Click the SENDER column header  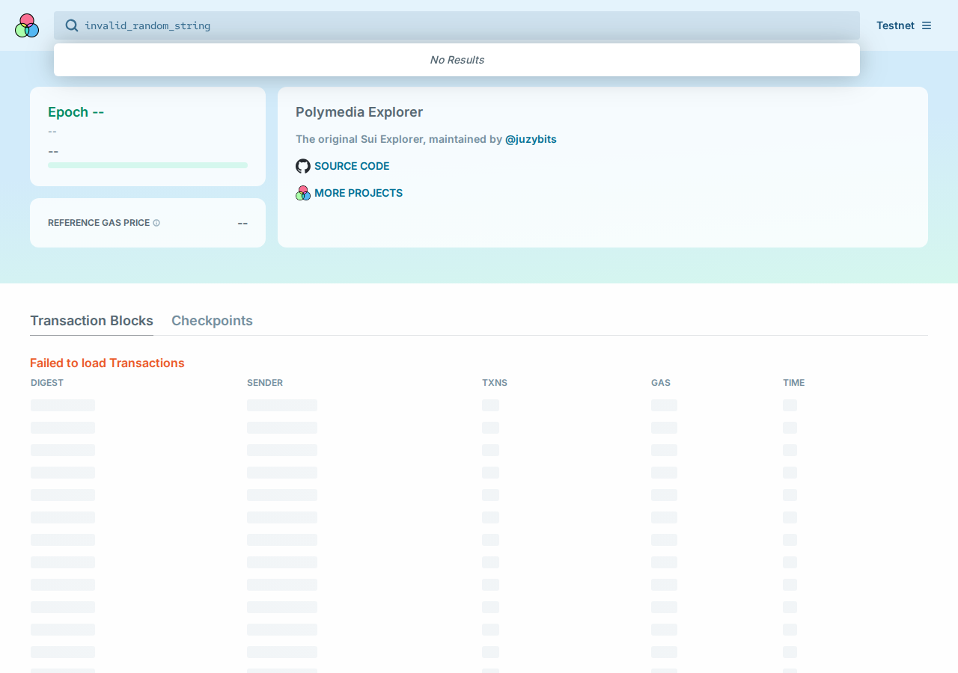(x=265, y=383)
